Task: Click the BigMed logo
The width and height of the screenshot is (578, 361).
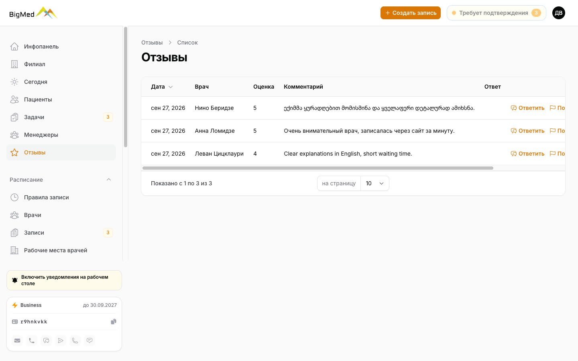Action: (x=33, y=13)
